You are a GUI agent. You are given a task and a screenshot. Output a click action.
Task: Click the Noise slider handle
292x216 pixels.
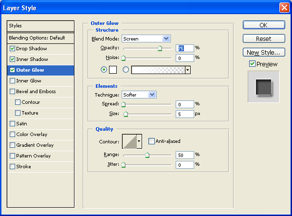123,58
